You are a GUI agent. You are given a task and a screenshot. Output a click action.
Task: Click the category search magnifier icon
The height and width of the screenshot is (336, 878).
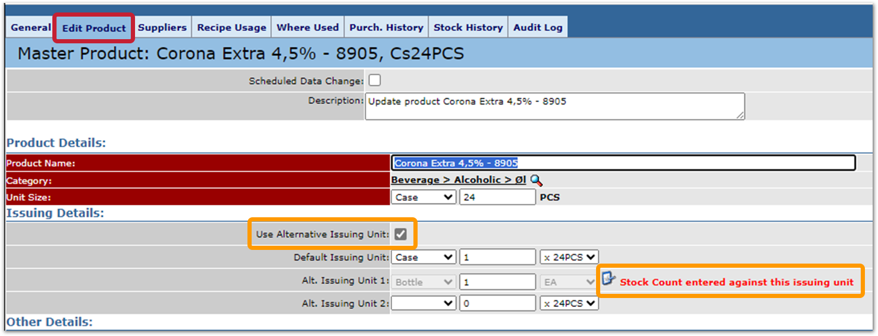(x=536, y=180)
